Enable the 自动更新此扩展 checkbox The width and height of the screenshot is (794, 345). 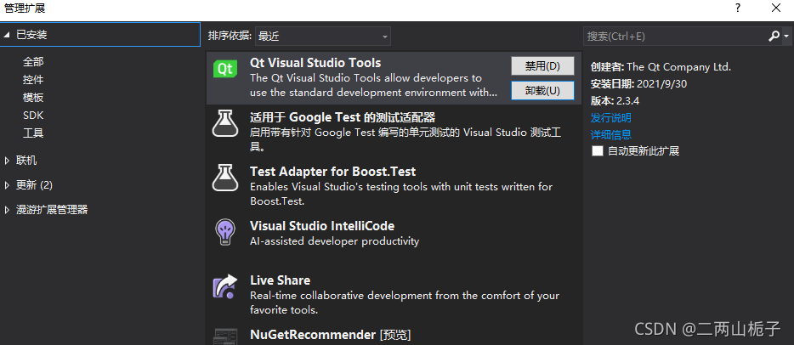click(x=598, y=150)
